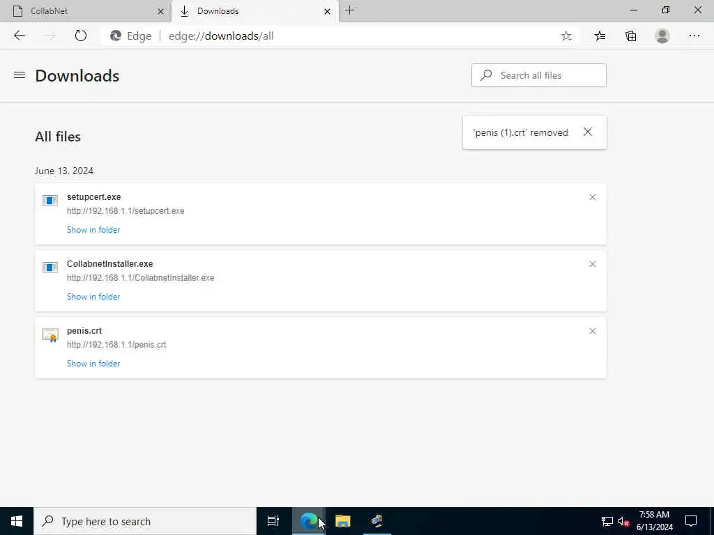
Task: Go back using the browser back arrow
Action: pos(19,36)
